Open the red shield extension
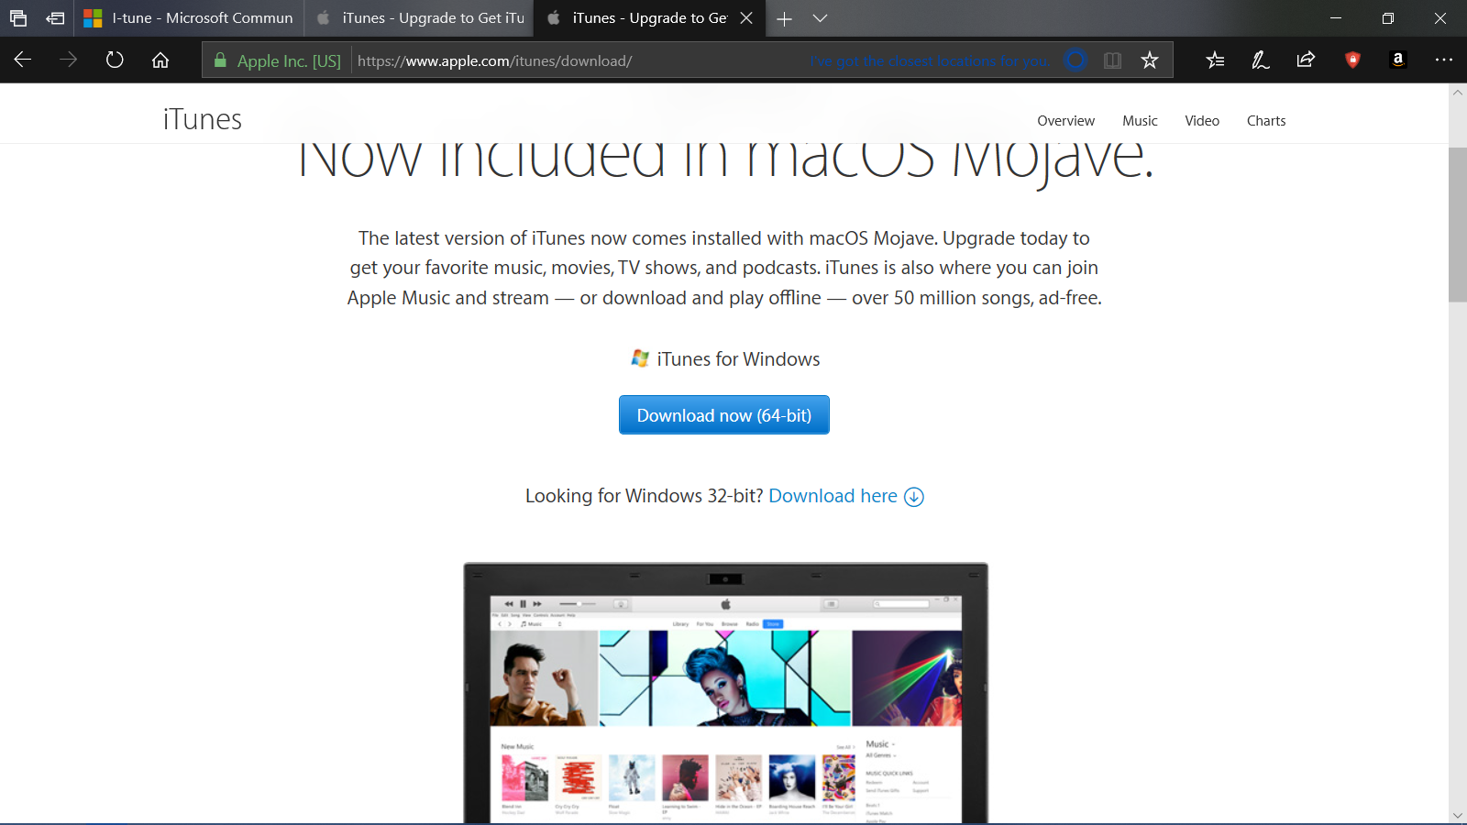Screen dimensions: 1467x825 (1352, 60)
